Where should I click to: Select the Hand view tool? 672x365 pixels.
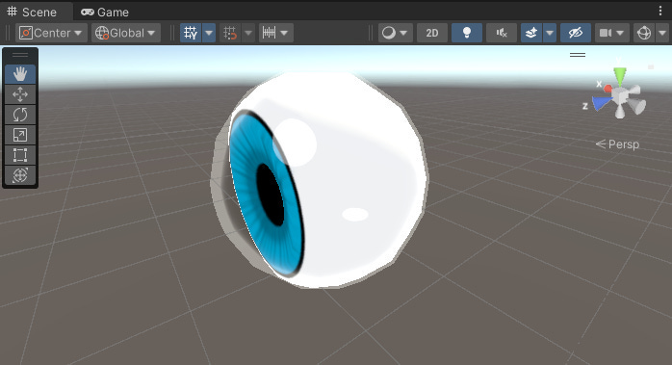click(x=20, y=74)
